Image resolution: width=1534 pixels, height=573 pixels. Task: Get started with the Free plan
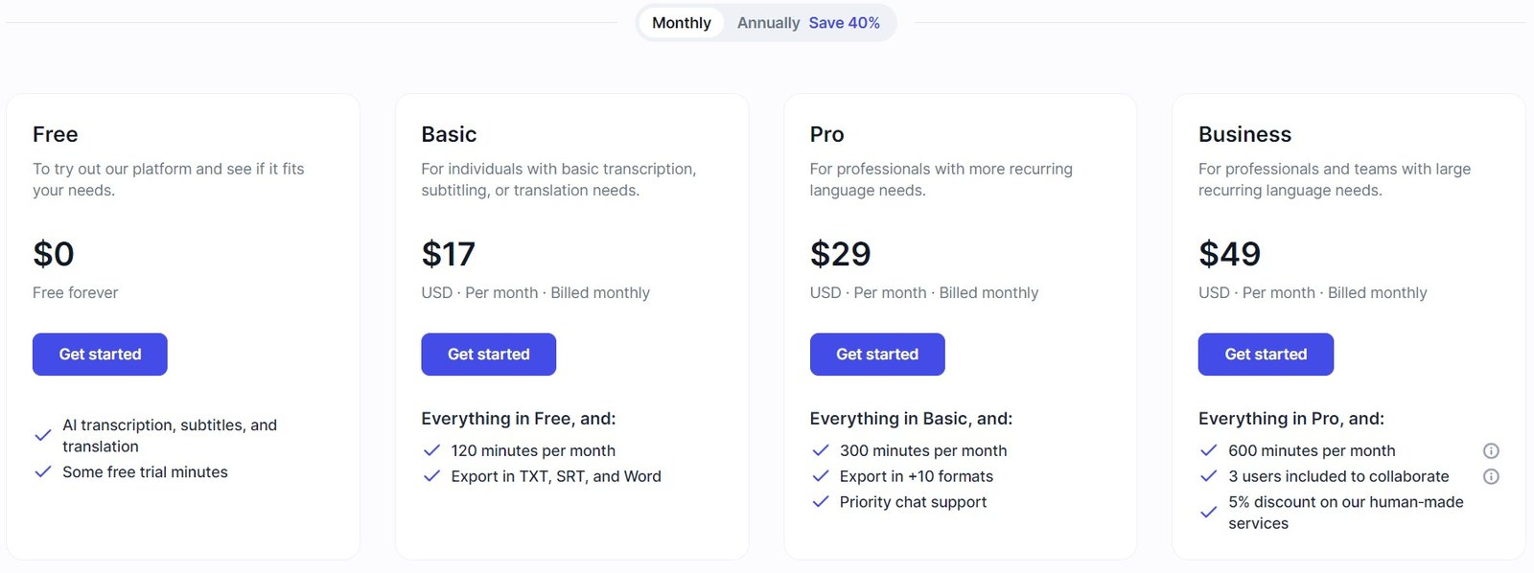coord(100,354)
